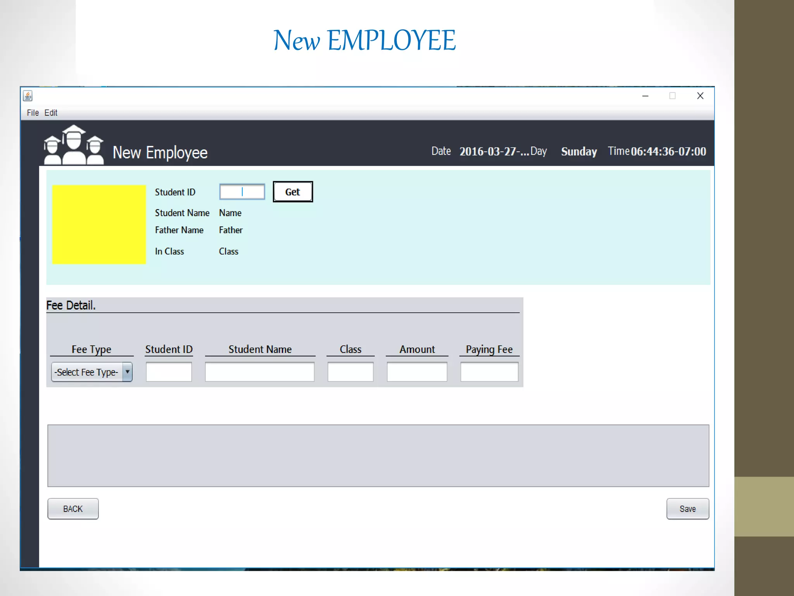Click the New Employee header title
Viewport: 794px width, 596px height.
[x=160, y=153]
